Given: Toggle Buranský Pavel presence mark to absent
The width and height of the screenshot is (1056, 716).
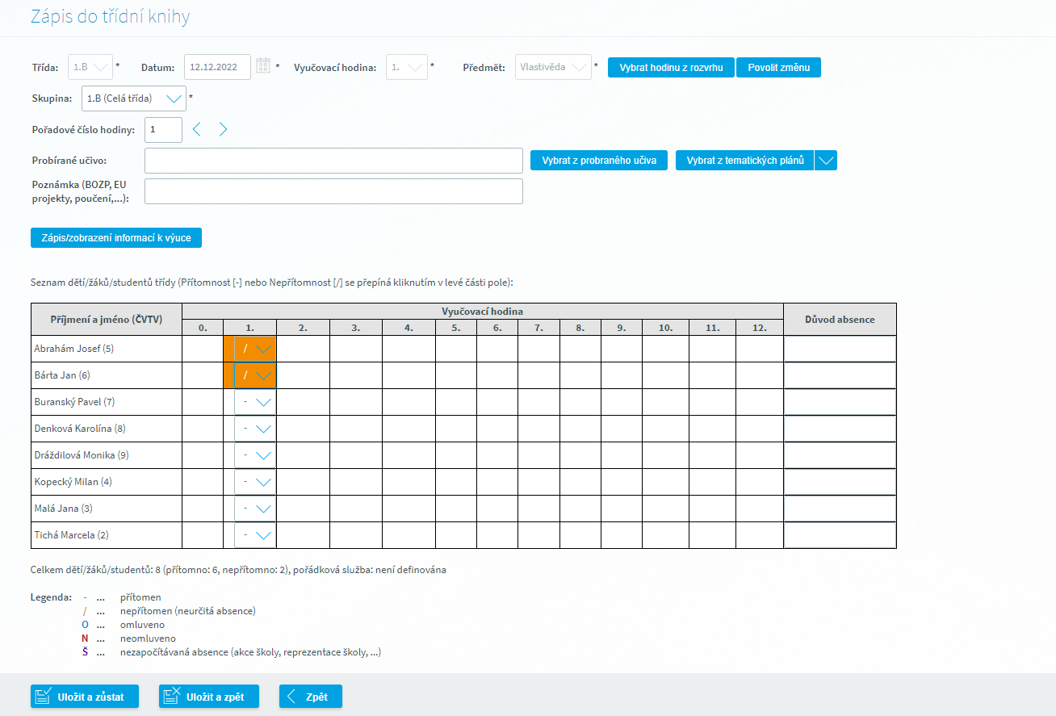Looking at the screenshot, I should (x=244, y=402).
